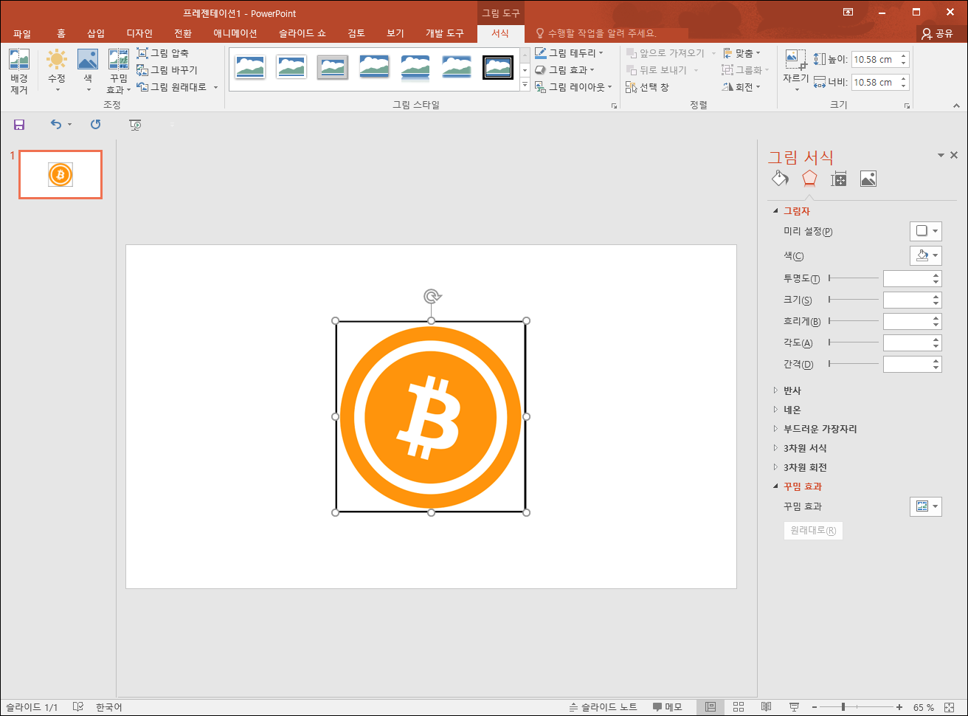
Task: Click the 투명도 transparency slider
Action: click(854, 278)
